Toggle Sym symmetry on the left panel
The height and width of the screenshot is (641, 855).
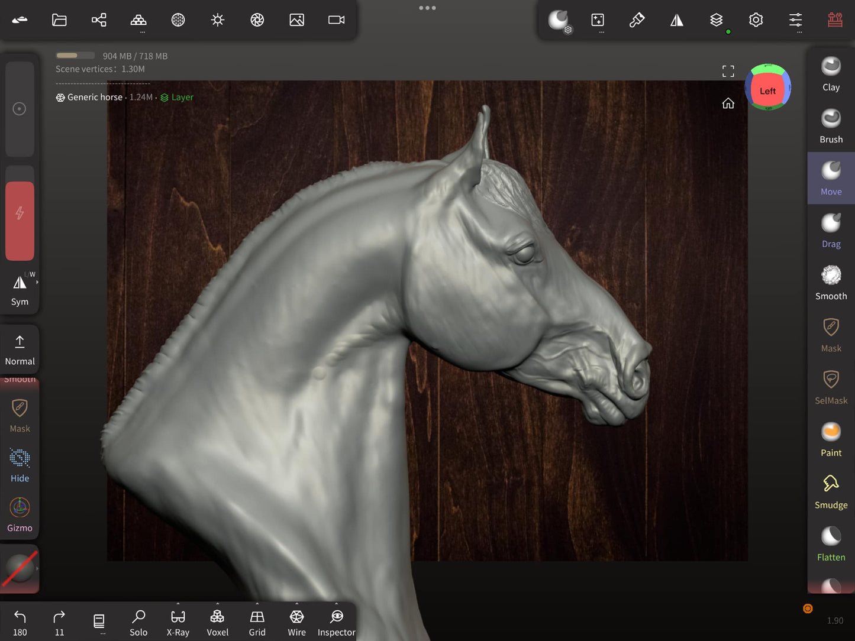click(x=20, y=290)
